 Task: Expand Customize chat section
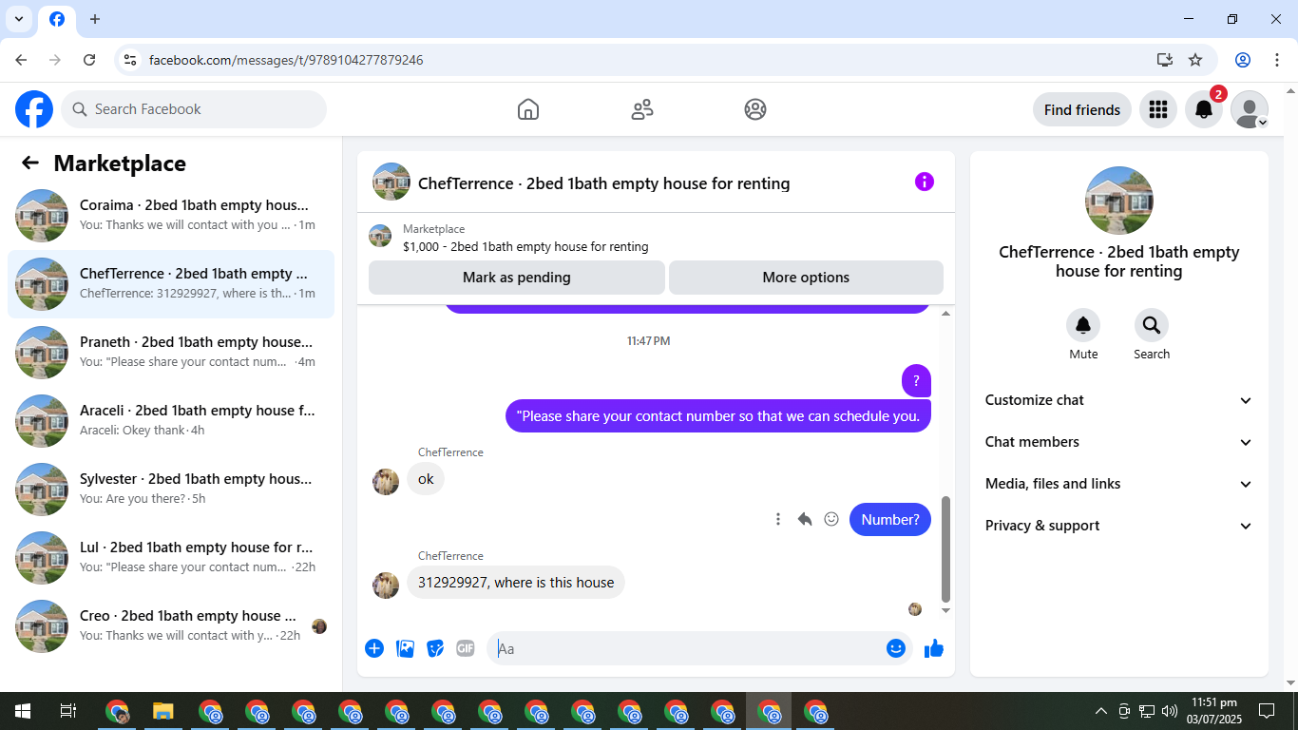click(1118, 400)
